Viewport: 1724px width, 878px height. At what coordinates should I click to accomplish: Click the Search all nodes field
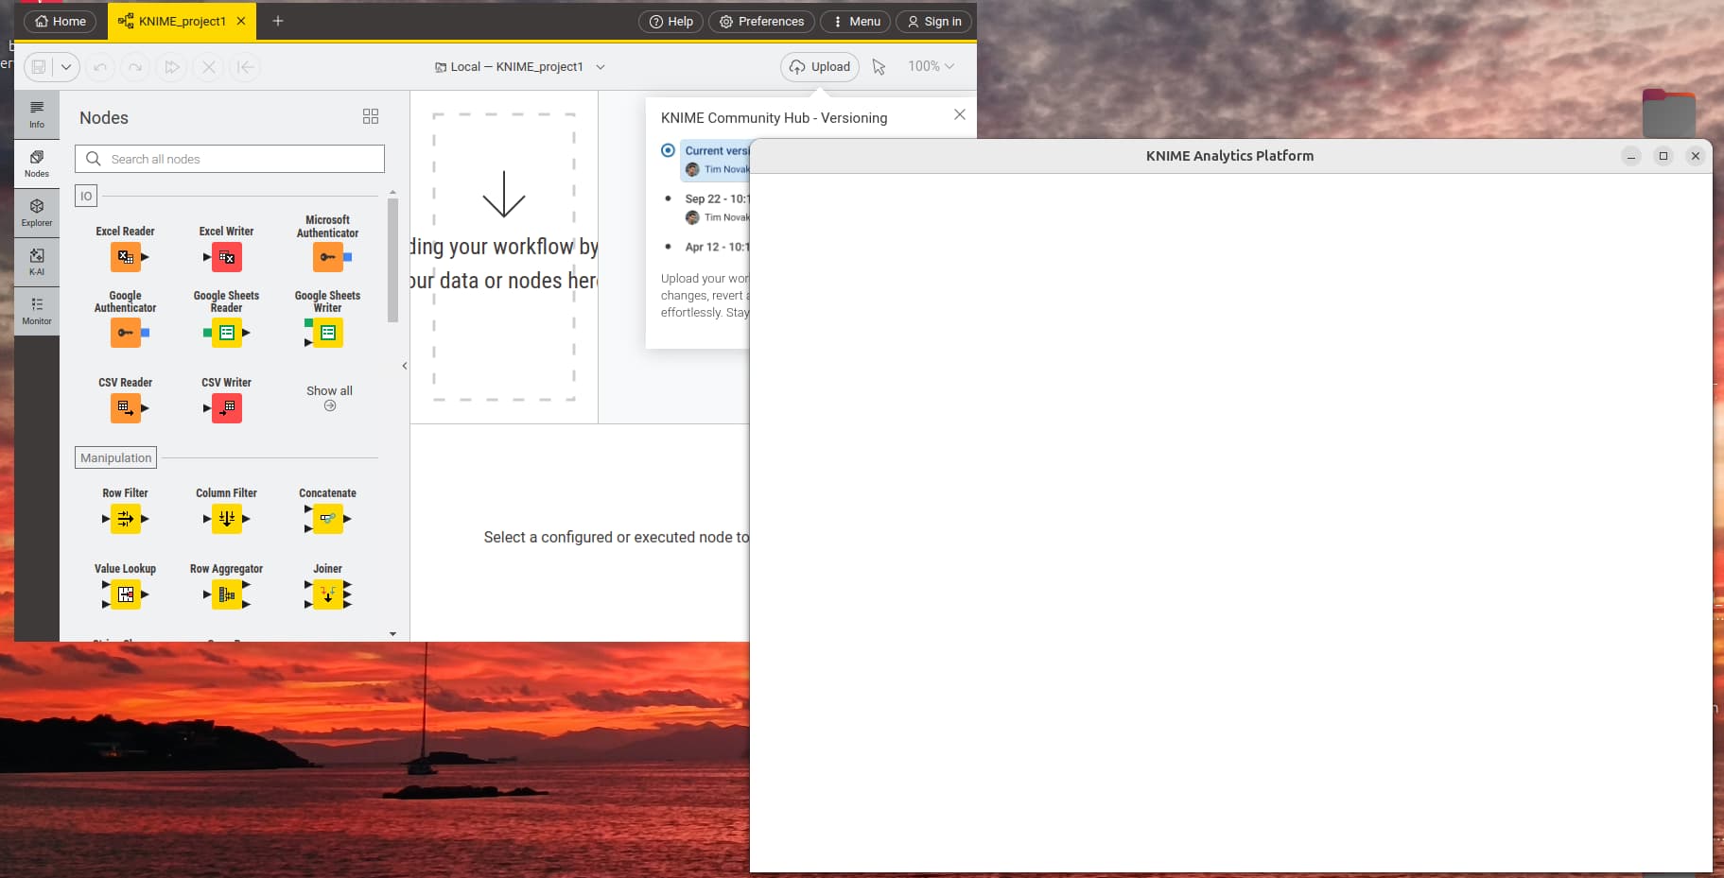230,159
